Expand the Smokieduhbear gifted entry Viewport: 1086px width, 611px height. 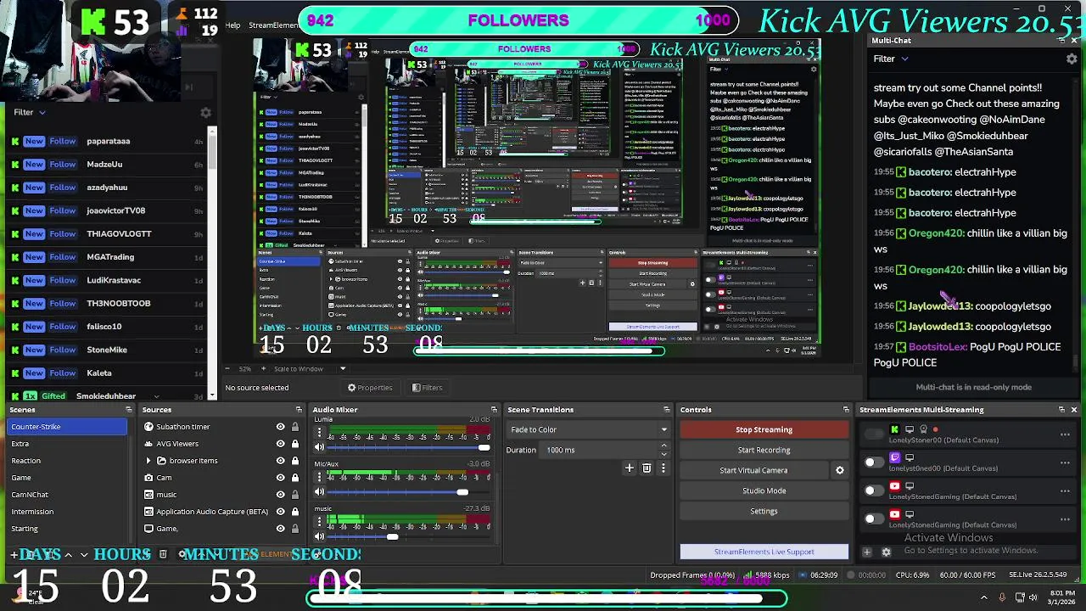pyautogui.click(x=156, y=396)
